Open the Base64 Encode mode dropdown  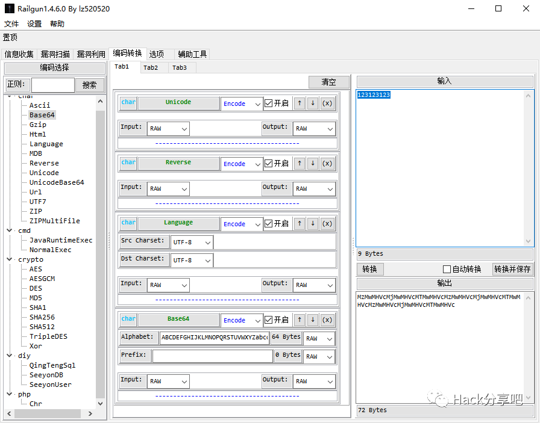[x=242, y=320]
